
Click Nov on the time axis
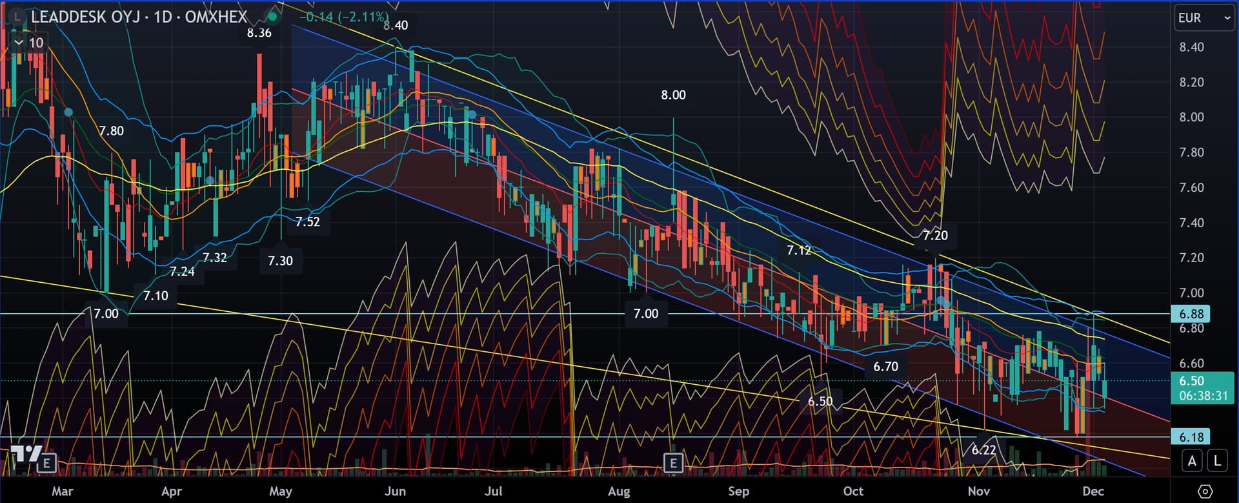point(979,491)
